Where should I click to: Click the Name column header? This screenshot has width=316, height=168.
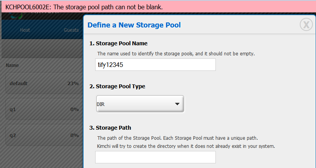(12, 65)
